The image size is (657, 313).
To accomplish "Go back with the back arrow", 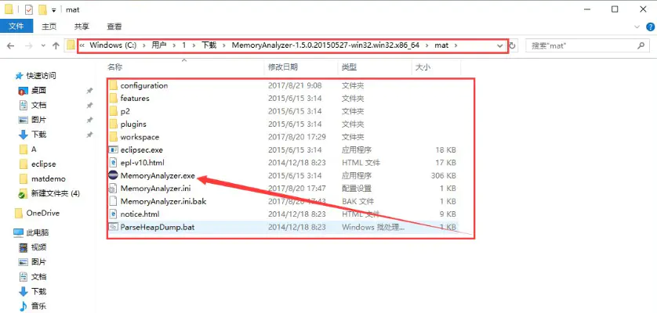I will click(x=11, y=45).
